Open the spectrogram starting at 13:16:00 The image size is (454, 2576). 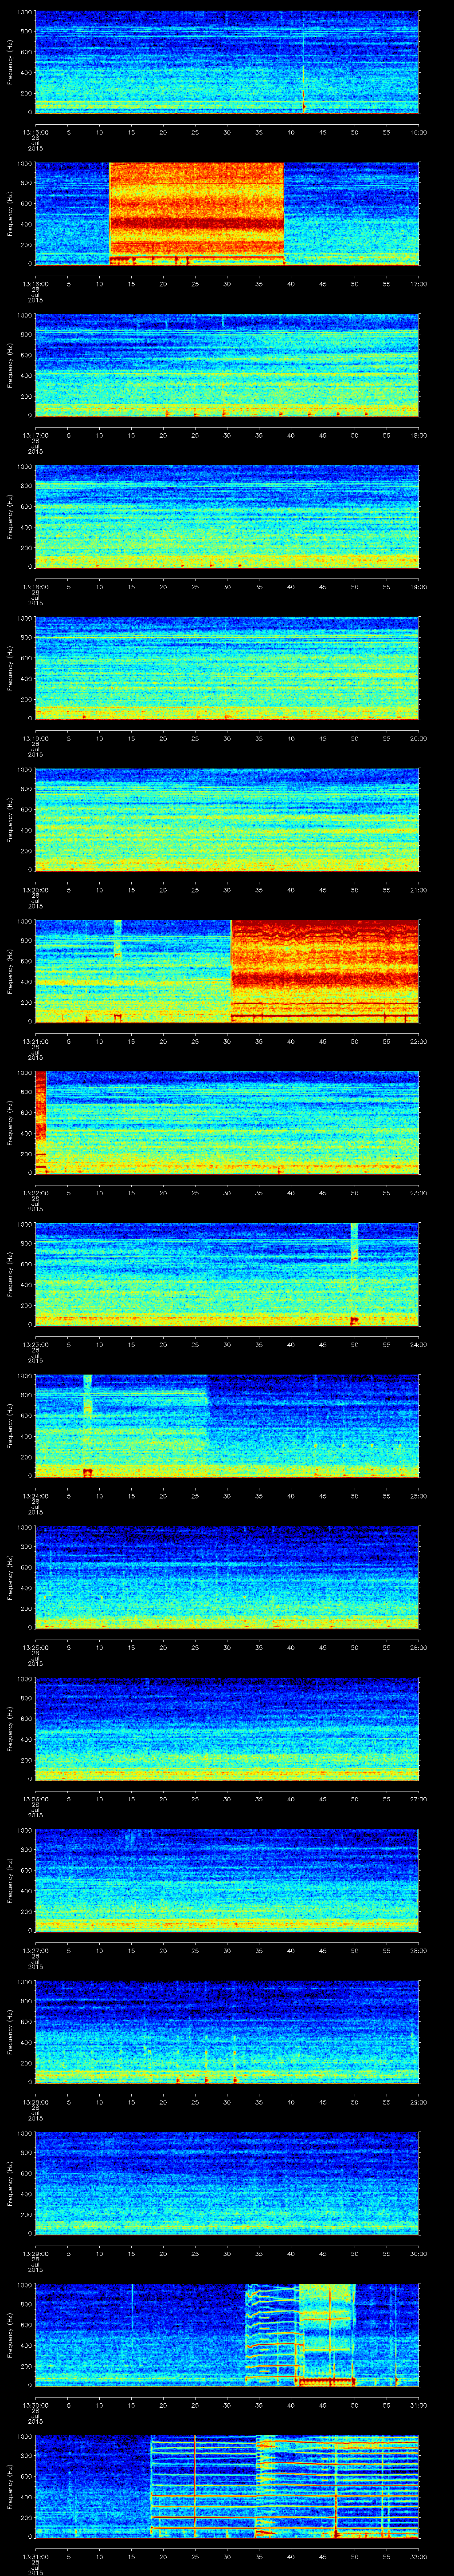[x=227, y=213]
